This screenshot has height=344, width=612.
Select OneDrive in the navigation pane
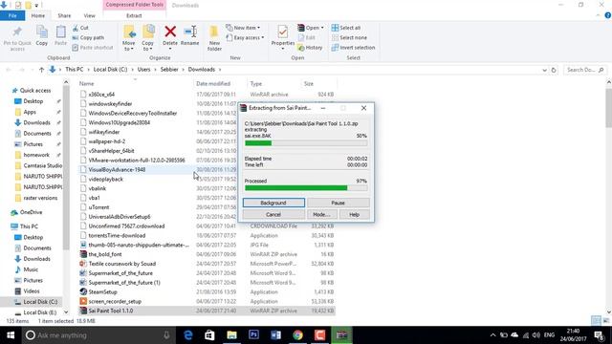(x=31, y=212)
